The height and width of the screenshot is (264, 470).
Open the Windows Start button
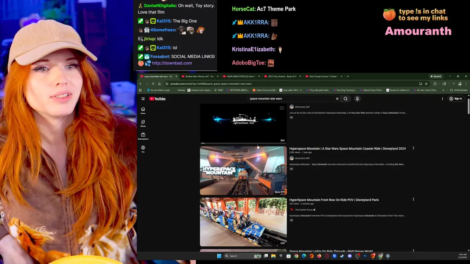(219, 256)
